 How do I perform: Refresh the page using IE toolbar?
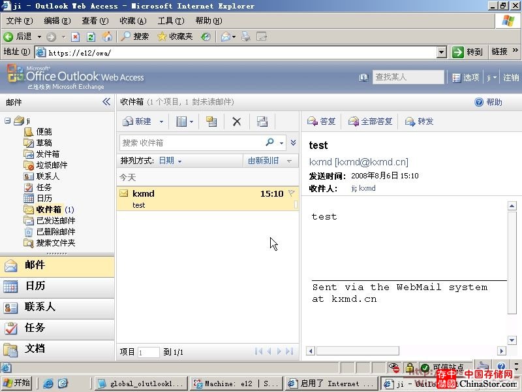coord(91,37)
